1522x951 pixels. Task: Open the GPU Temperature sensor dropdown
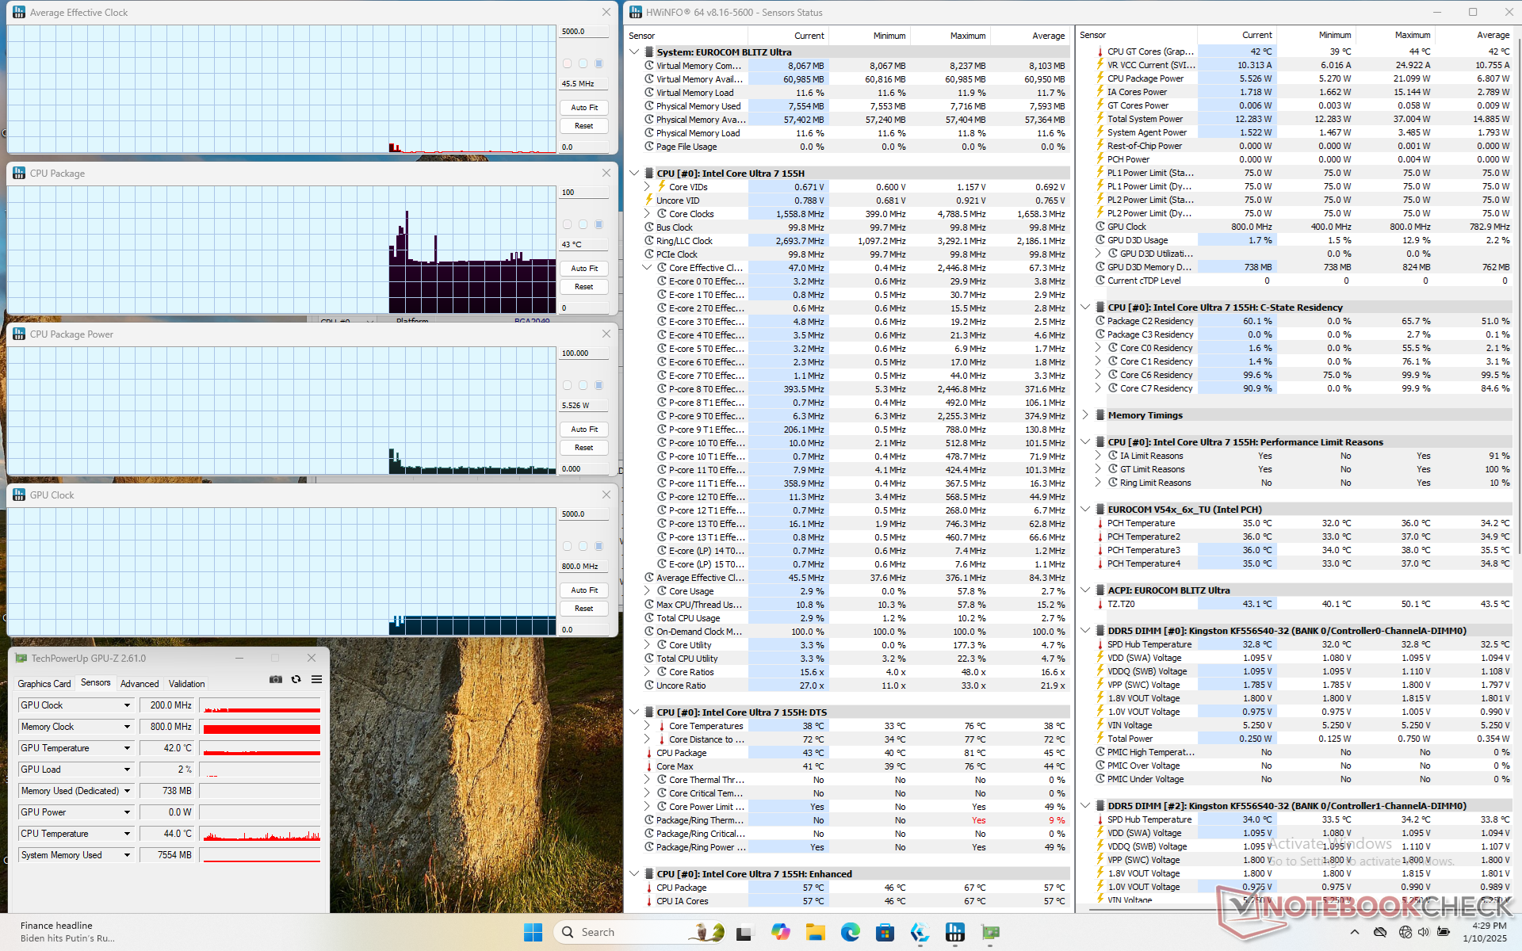click(x=127, y=748)
